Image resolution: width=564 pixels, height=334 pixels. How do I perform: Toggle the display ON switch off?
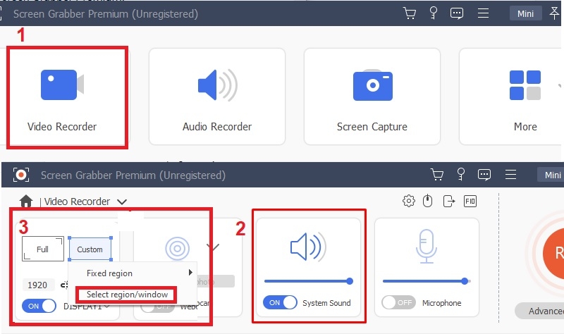point(39,306)
